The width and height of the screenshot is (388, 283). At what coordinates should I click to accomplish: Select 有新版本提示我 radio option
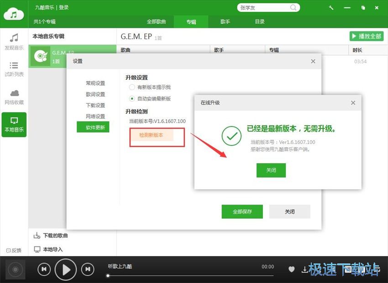(x=132, y=87)
